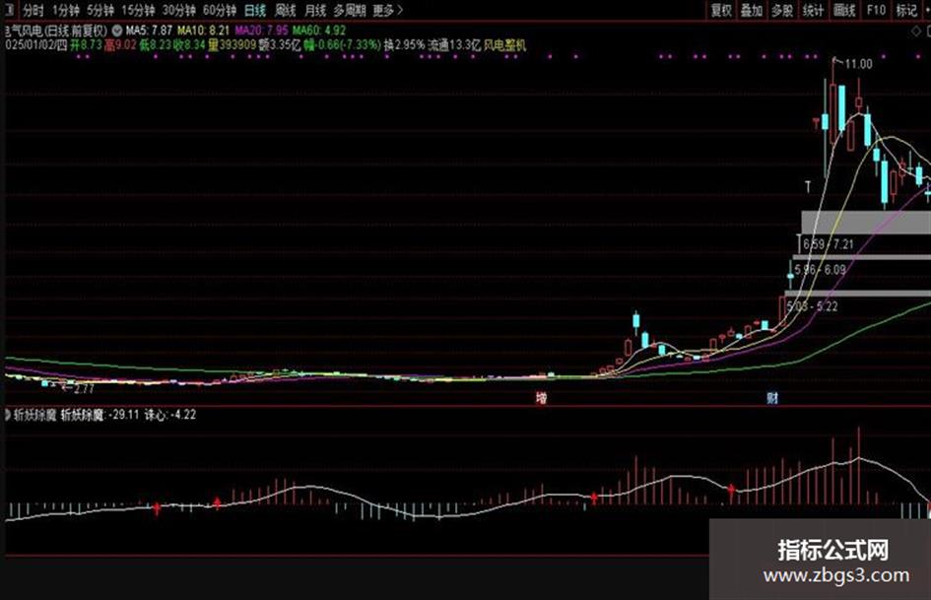Click the MA20: 7.95 indicator label
Screen dimensions: 931x600
(261, 31)
